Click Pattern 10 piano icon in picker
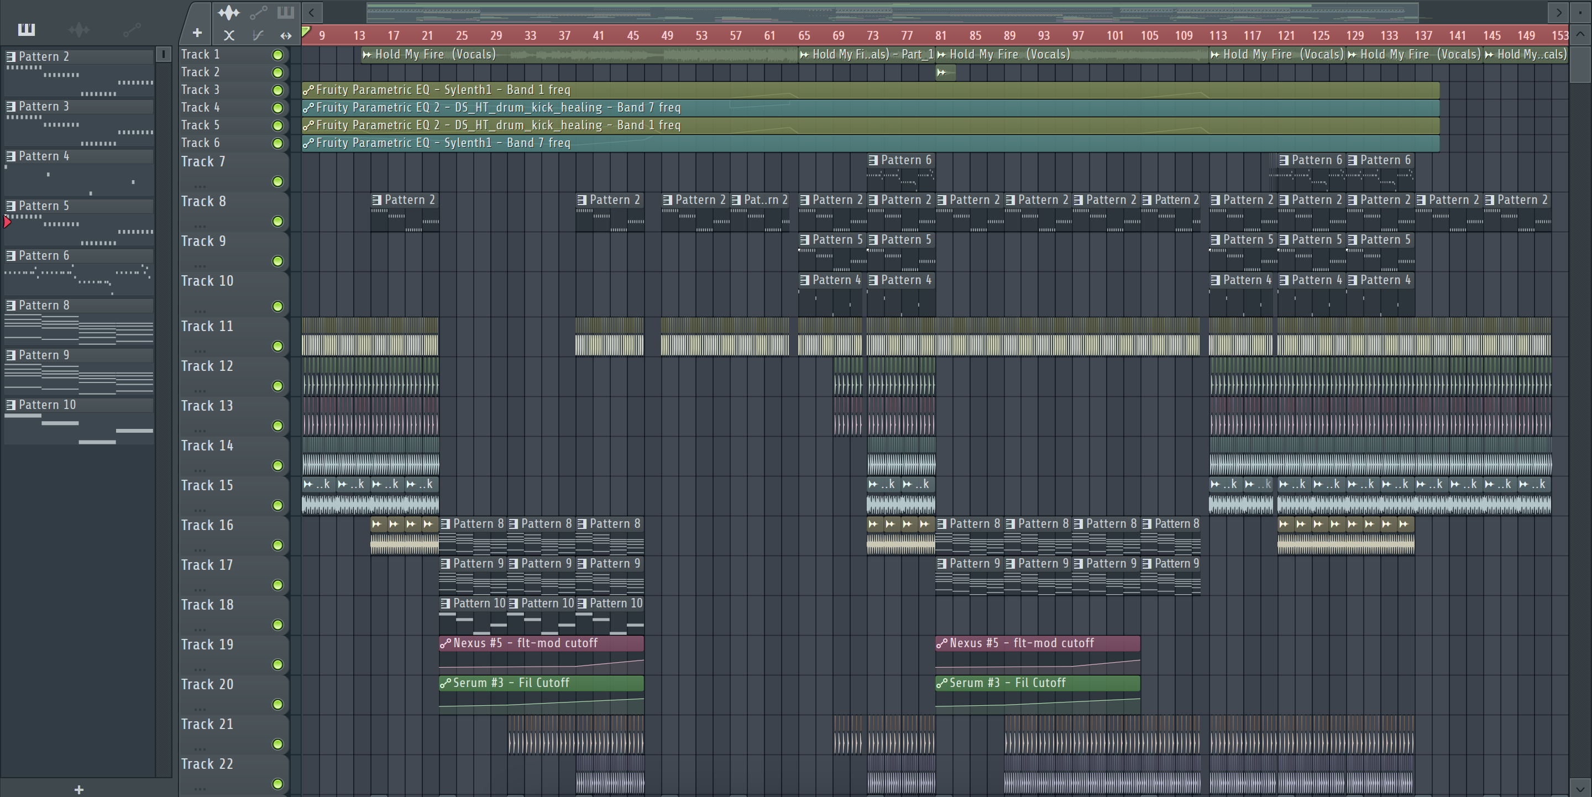This screenshot has height=797, width=1592. [x=11, y=405]
